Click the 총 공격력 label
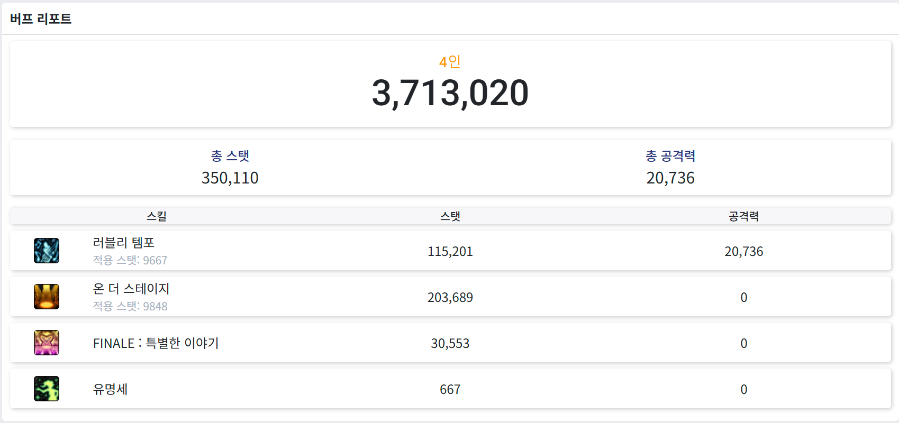The width and height of the screenshot is (899, 423). [670, 156]
